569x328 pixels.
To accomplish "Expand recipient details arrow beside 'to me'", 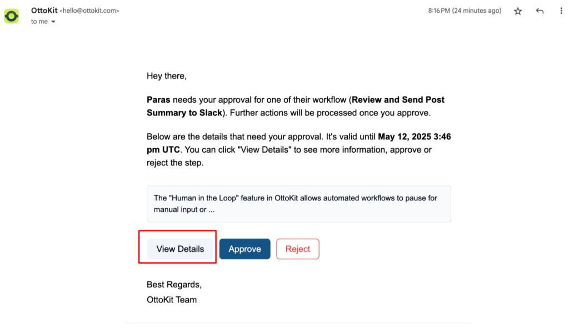I will (x=53, y=22).
